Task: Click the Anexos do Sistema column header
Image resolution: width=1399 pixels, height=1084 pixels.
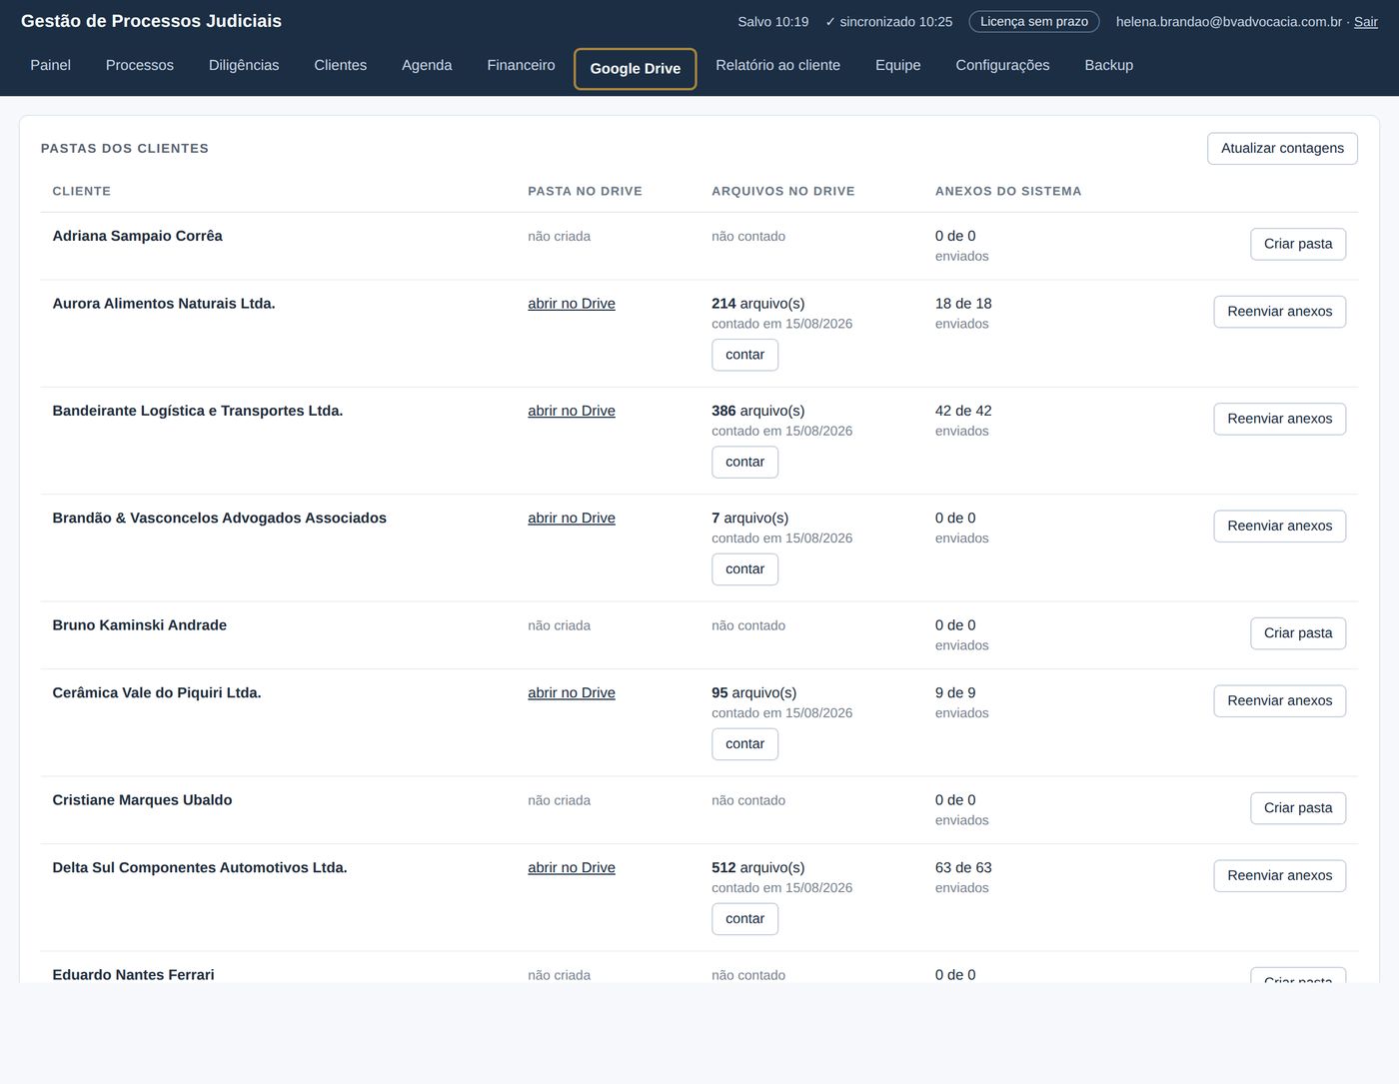Action: [x=1007, y=191]
